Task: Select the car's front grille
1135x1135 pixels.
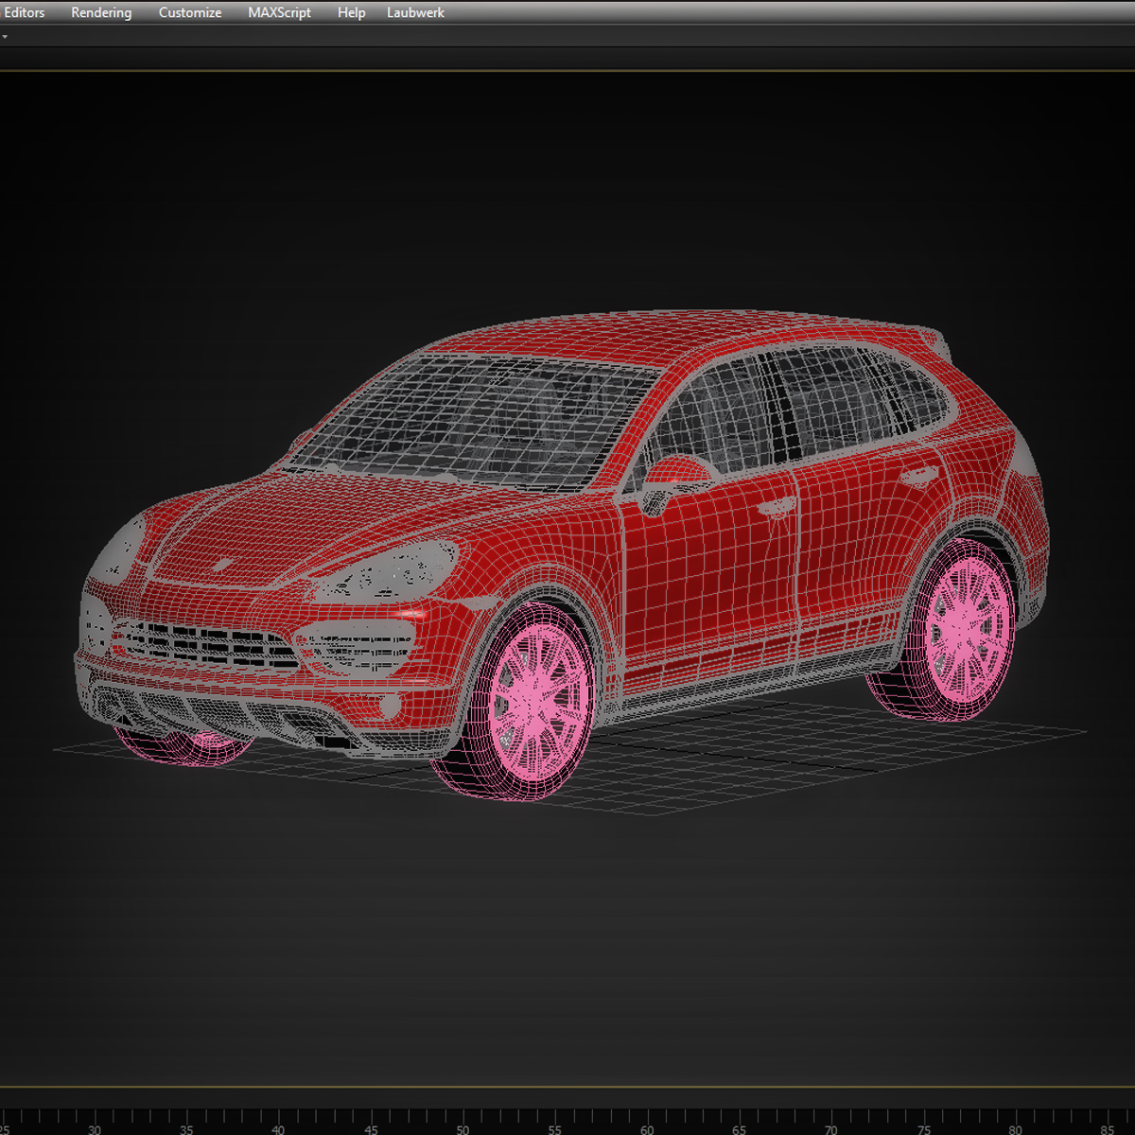Action: coord(210,646)
